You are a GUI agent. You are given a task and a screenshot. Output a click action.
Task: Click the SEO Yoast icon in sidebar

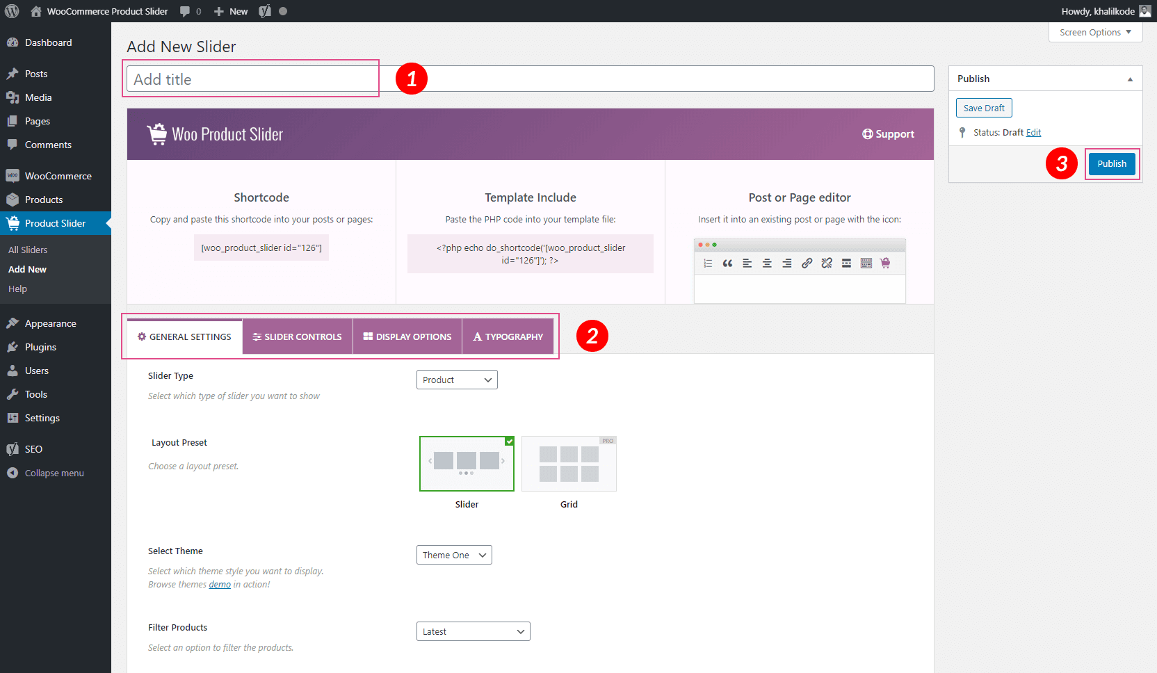pyautogui.click(x=13, y=449)
